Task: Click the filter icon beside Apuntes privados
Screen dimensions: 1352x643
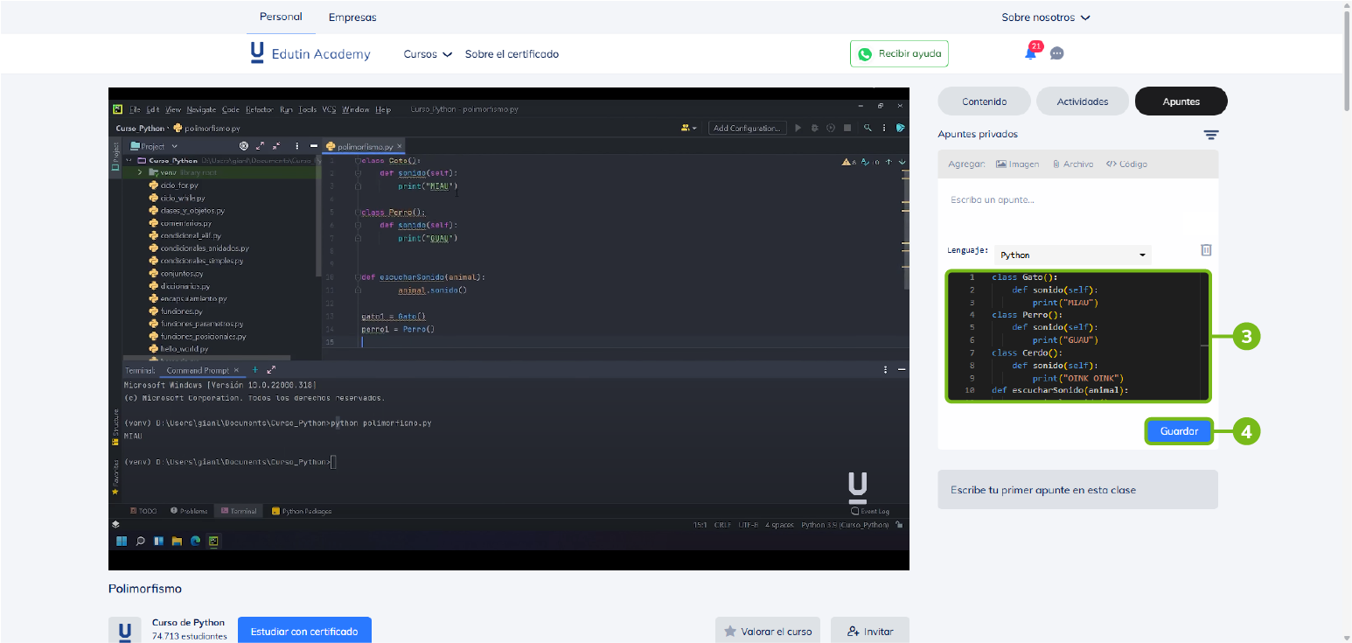Action: click(1210, 135)
